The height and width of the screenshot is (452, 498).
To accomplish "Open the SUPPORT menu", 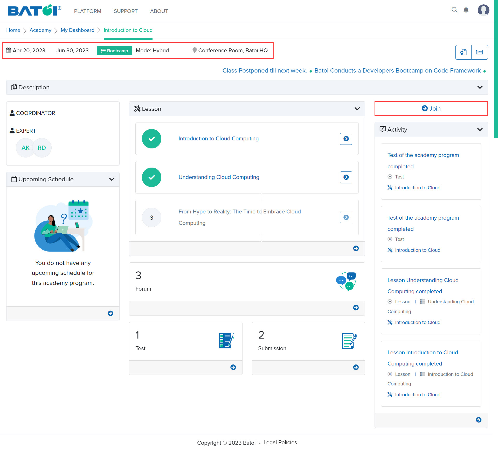I will click(126, 11).
